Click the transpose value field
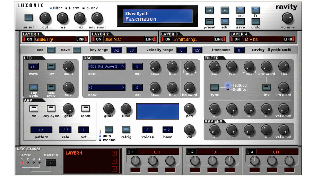 click(239, 50)
